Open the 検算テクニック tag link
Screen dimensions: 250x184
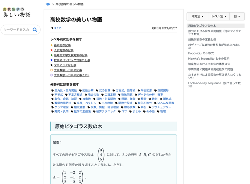pos(106,112)
